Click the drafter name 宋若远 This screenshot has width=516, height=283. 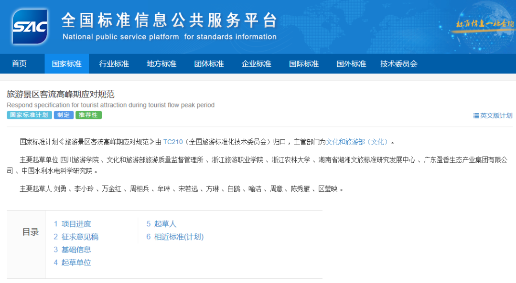pyautogui.click(x=188, y=189)
